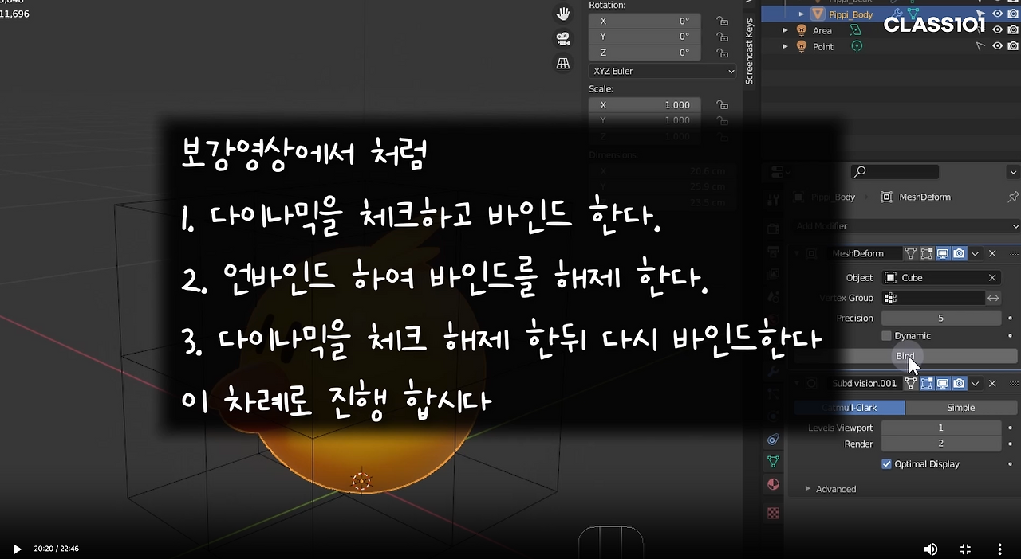Enable the Dynamic checkbox on the MeshDeform modifier
This screenshot has width=1021, height=559.
pyautogui.click(x=886, y=335)
